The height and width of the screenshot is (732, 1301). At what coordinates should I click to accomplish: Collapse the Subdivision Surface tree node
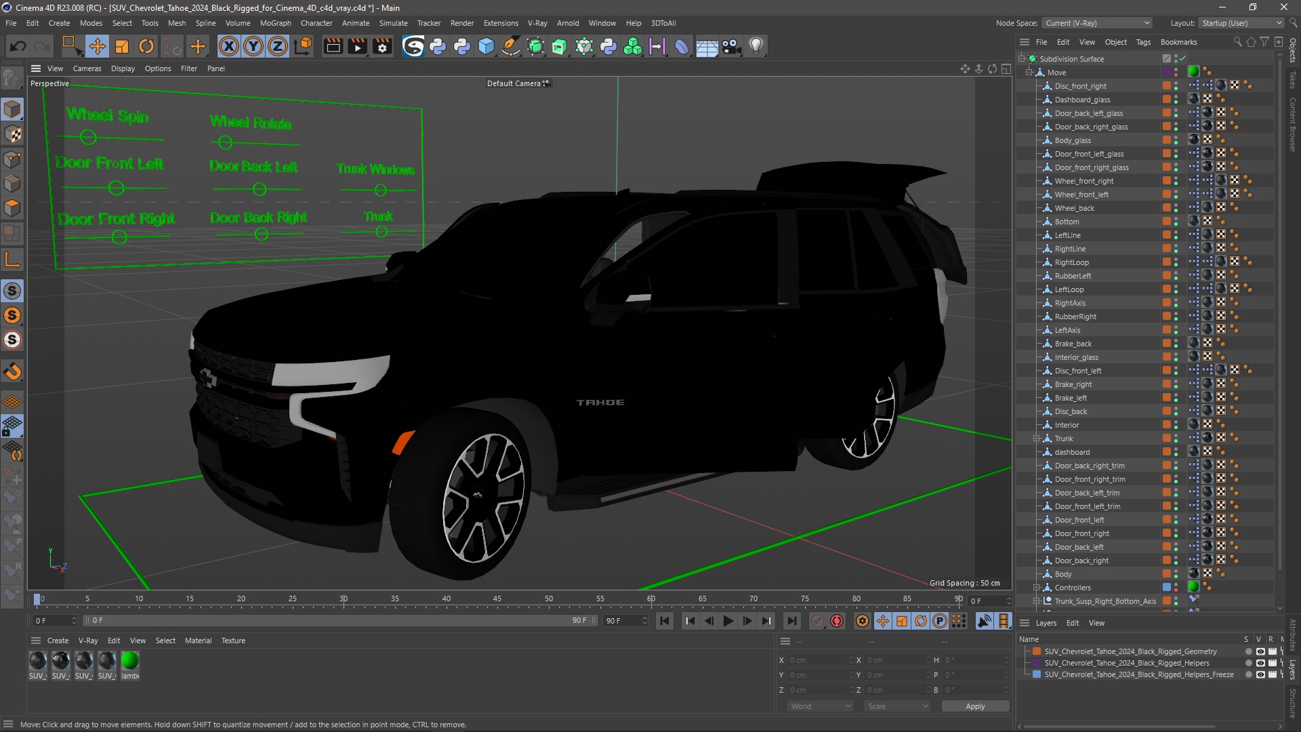[1022, 59]
